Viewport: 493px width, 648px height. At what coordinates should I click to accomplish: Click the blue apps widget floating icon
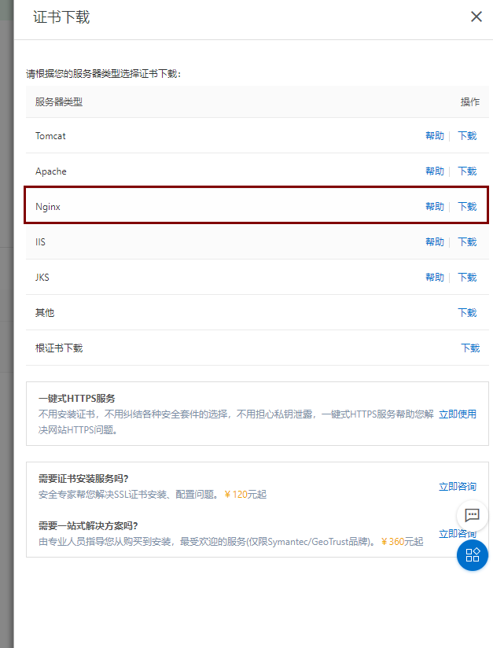472,555
